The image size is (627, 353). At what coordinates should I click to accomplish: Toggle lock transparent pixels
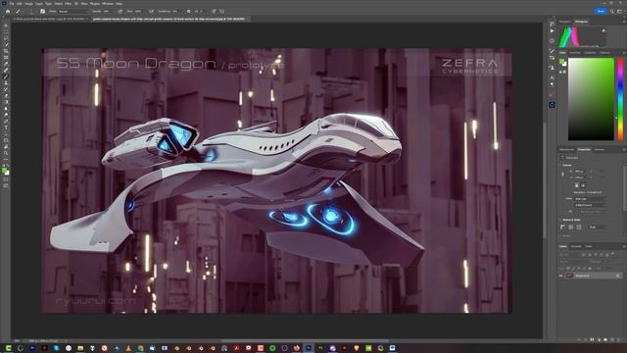point(568,268)
